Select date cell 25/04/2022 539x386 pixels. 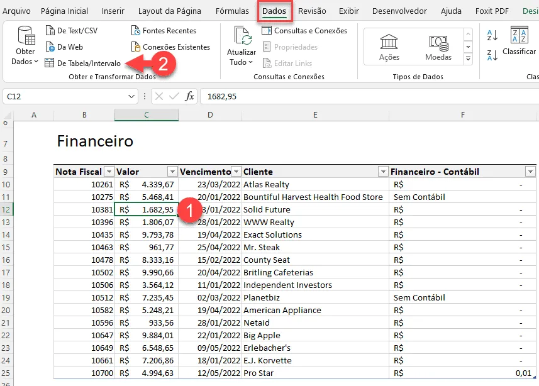[x=210, y=248]
